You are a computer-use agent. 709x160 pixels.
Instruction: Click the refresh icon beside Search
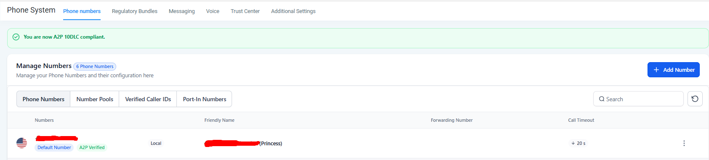pyautogui.click(x=695, y=99)
